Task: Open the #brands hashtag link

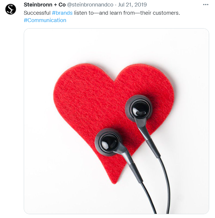Action: [x=62, y=13]
